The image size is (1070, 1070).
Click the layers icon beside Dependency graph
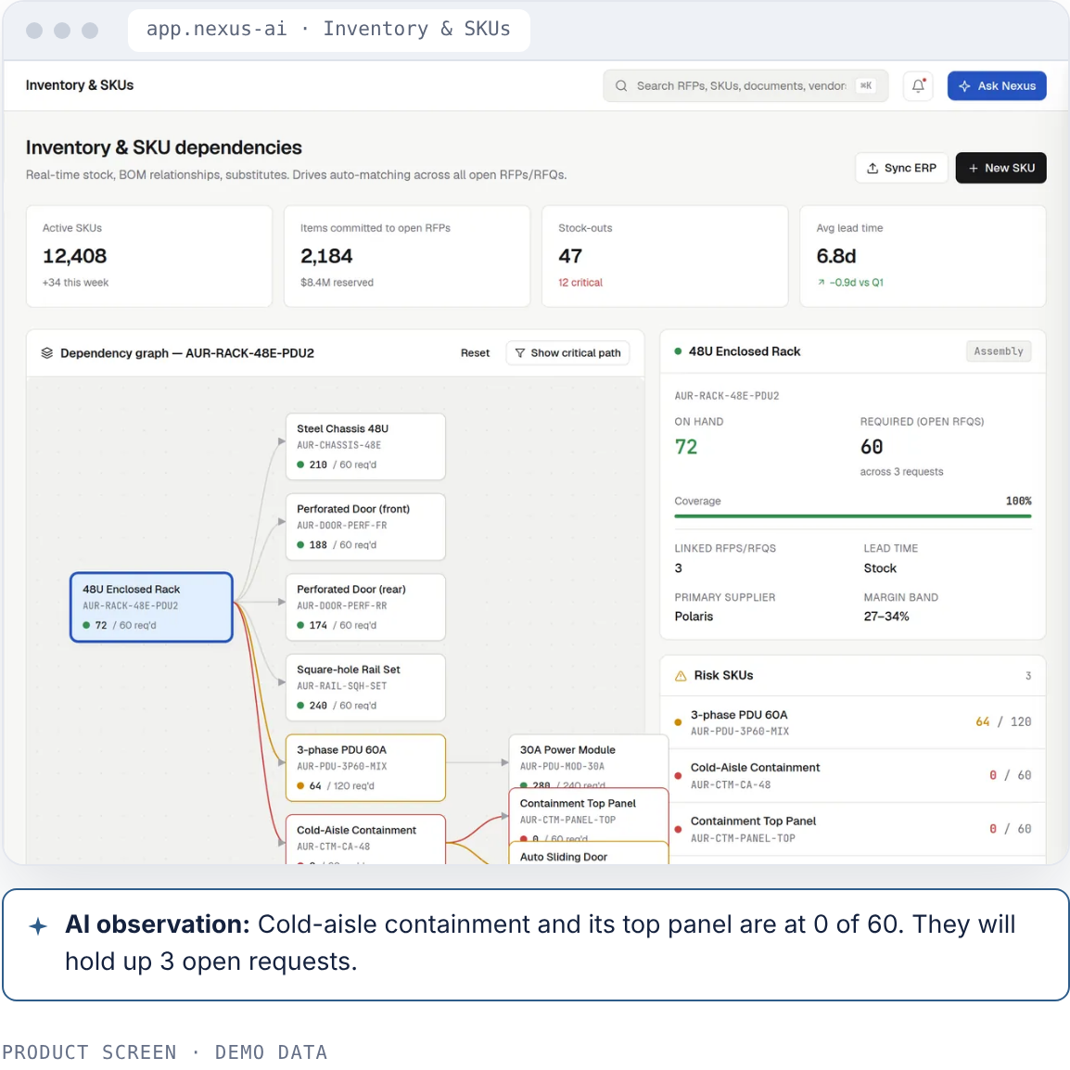pos(47,352)
